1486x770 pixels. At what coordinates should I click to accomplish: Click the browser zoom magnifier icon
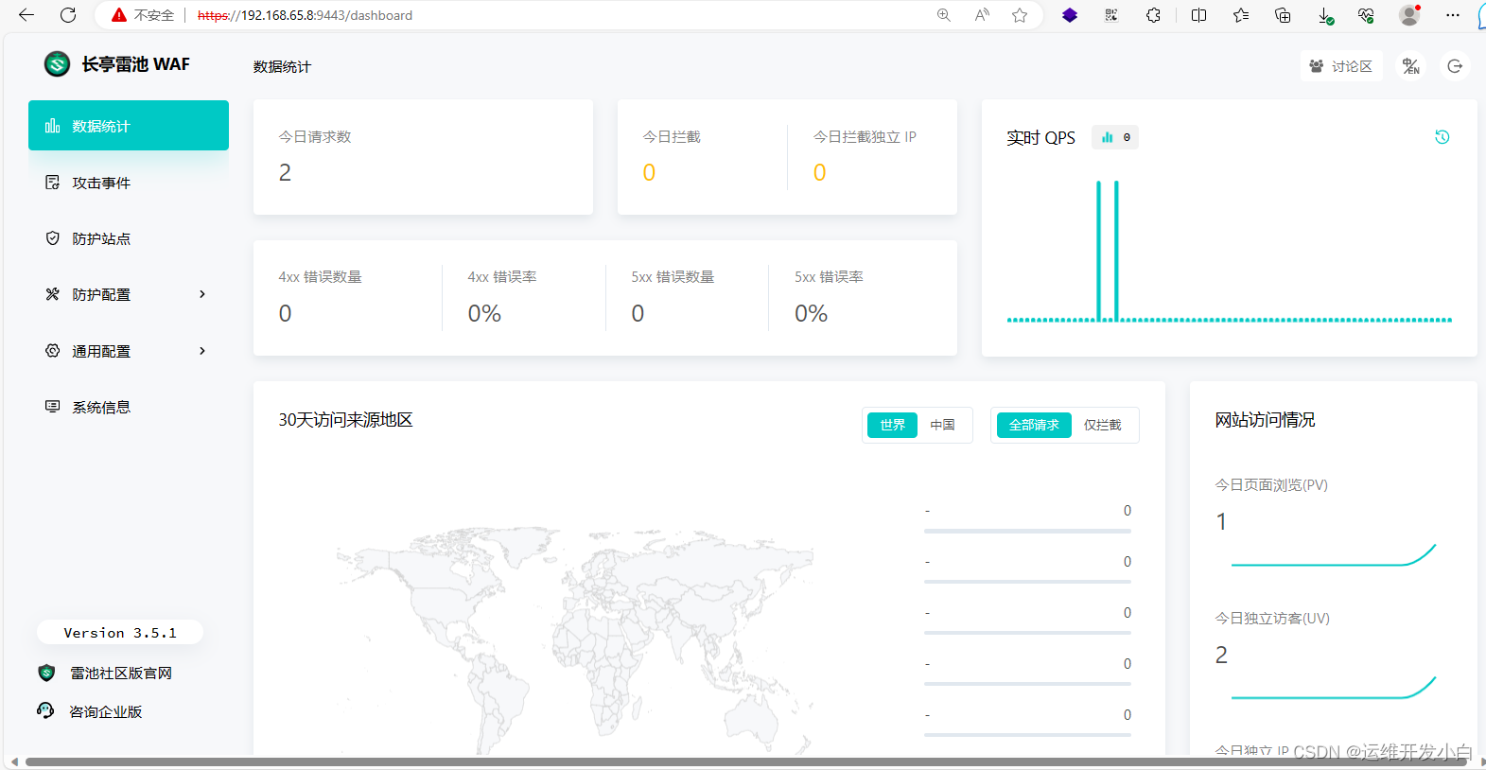coord(944,15)
